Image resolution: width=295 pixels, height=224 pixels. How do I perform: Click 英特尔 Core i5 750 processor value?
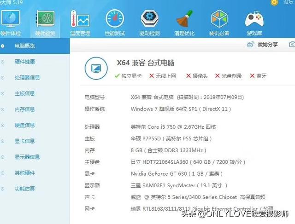173,127
